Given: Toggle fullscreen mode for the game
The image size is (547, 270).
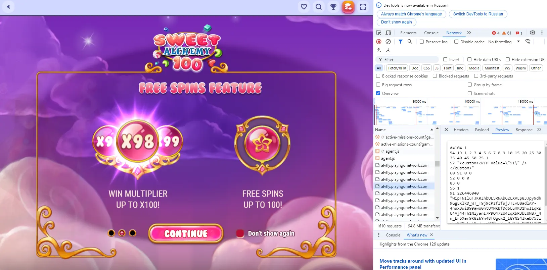Looking at the screenshot, I should click(x=363, y=7).
